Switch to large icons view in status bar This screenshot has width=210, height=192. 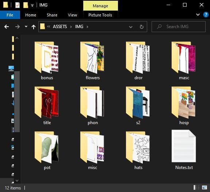click(205, 188)
